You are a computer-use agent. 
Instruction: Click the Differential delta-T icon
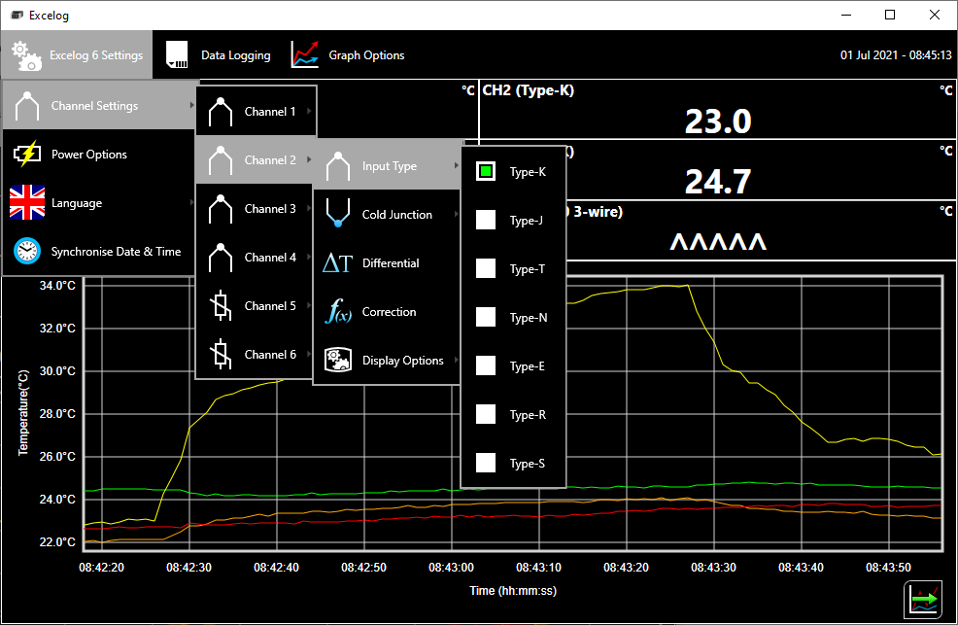click(337, 263)
